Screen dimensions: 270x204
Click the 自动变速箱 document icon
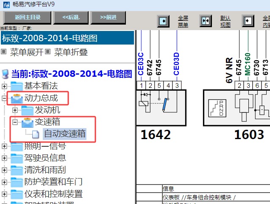click(x=36, y=134)
